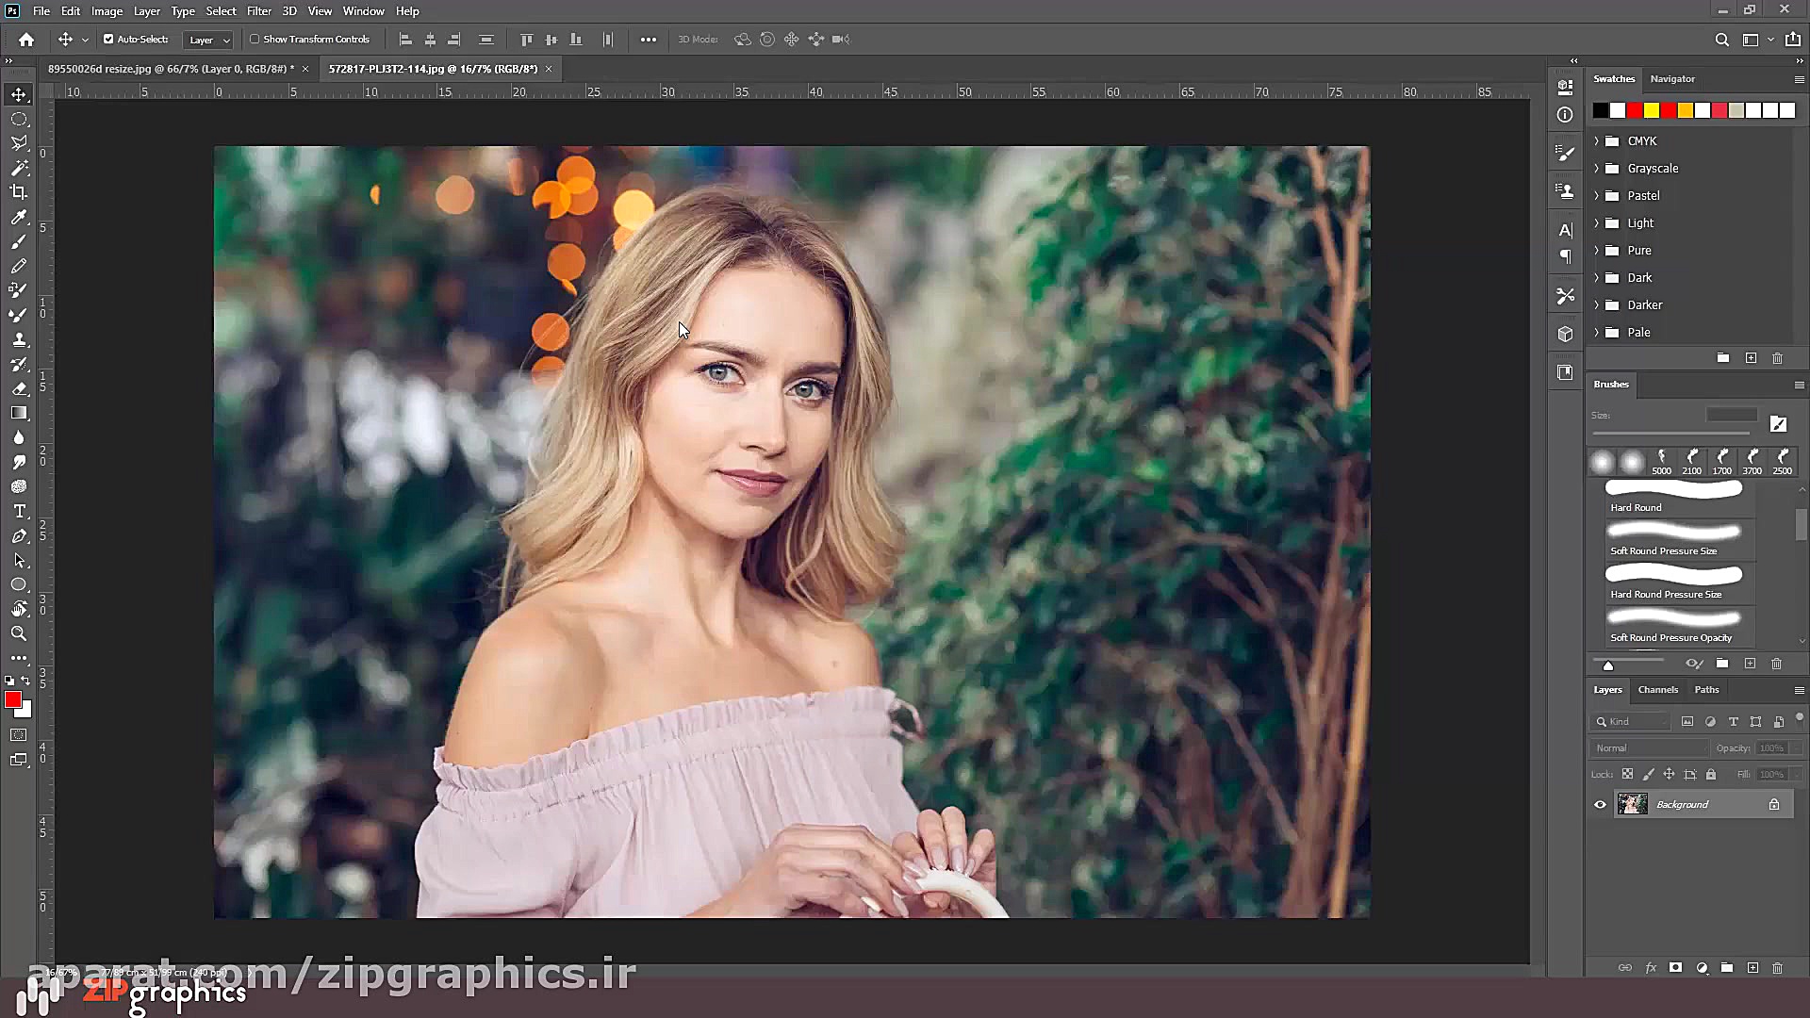Image resolution: width=1810 pixels, height=1018 pixels.
Task: Select the Hard Round brush preset
Action: pos(1673,496)
